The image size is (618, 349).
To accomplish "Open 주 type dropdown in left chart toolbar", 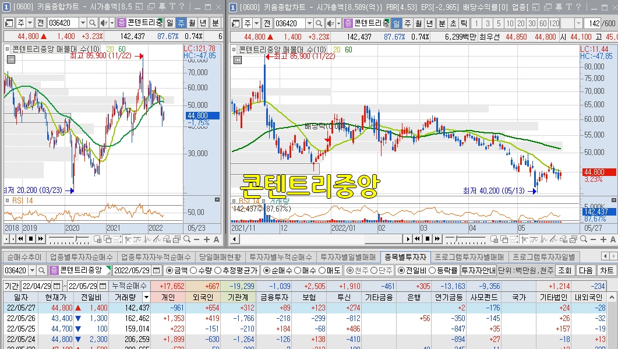I will tap(30, 23).
